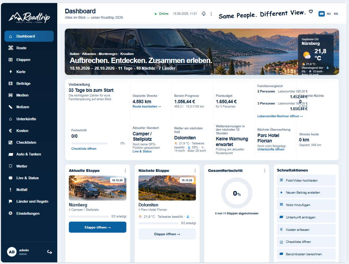The width and height of the screenshot is (349, 264).
Task: Click the Nürnberg weather widget in banner
Action: click(316, 55)
